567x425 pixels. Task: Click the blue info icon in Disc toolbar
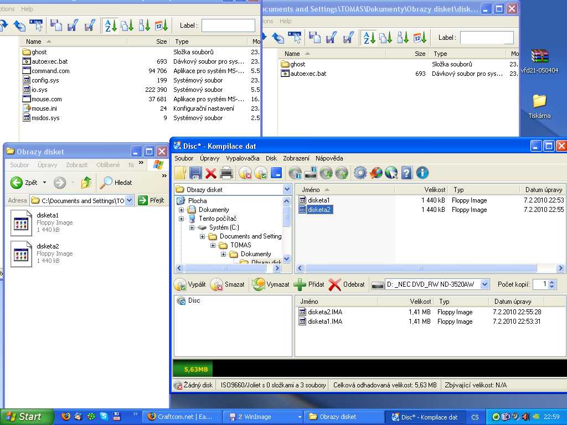tap(422, 173)
